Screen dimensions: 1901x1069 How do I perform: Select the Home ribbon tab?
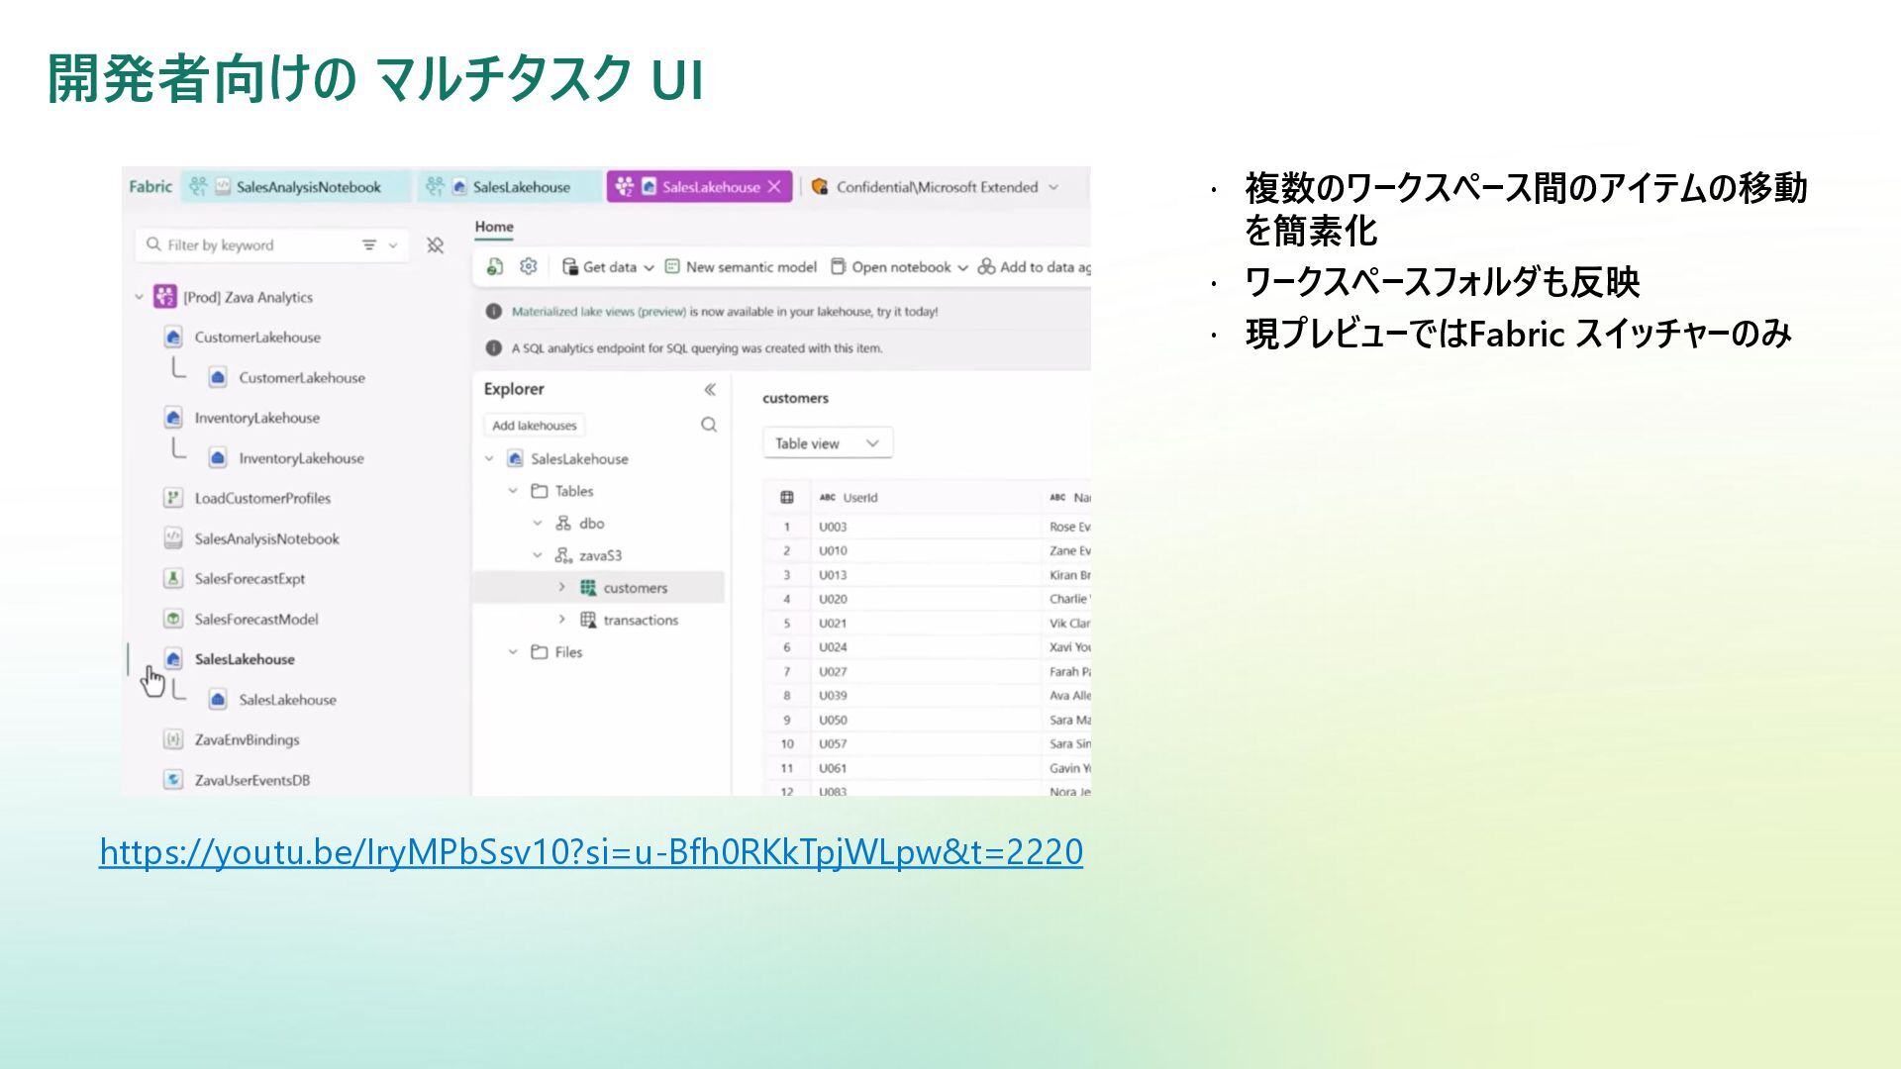[x=493, y=227]
